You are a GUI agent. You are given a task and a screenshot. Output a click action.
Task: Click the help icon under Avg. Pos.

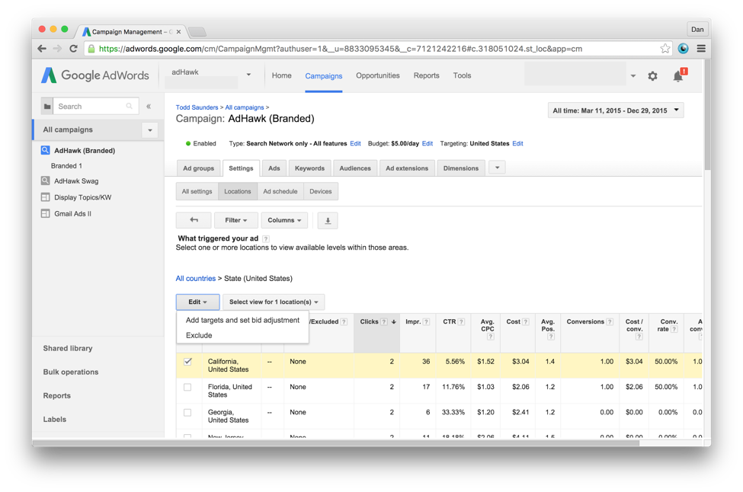coord(551,337)
